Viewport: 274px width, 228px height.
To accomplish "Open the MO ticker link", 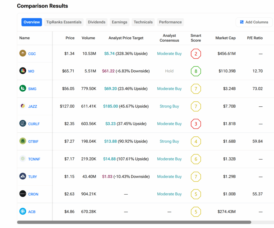I will pyautogui.click(x=31, y=71).
